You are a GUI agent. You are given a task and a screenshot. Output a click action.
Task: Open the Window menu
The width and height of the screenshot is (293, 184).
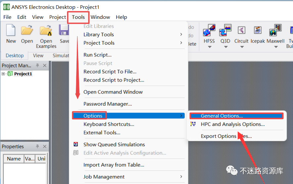click(100, 17)
